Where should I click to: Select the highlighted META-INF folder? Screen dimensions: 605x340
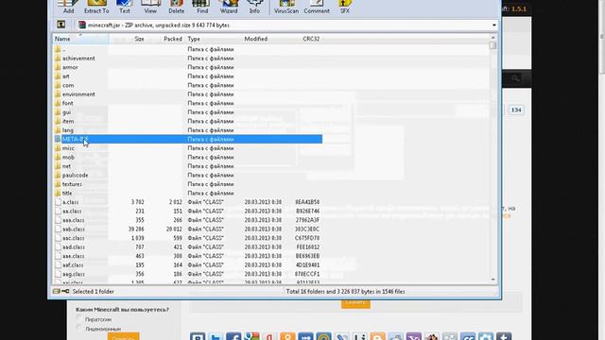pos(188,139)
